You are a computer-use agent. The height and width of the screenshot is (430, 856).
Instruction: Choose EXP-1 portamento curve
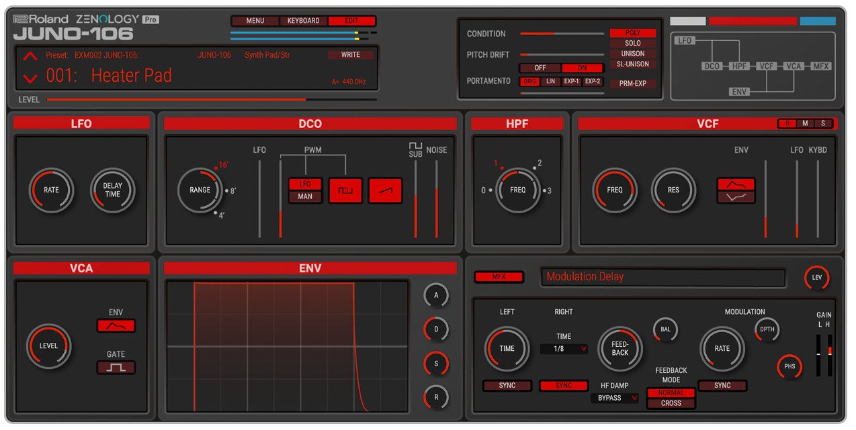[x=572, y=82]
